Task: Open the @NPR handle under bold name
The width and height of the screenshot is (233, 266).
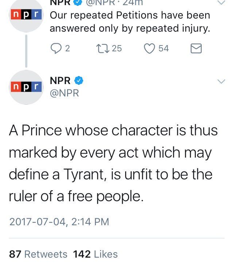Action: pyautogui.click(x=64, y=94)
